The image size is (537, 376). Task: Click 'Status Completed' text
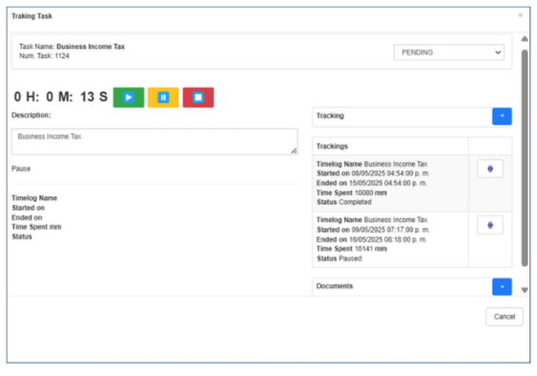click(x=344, y=202)
